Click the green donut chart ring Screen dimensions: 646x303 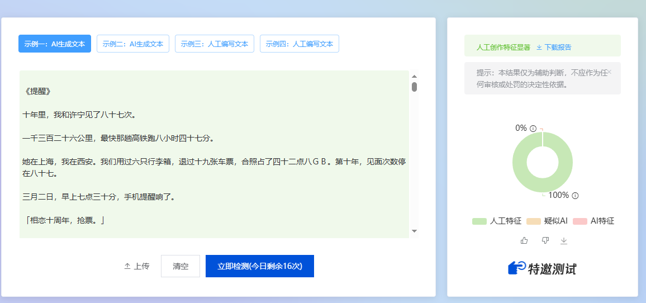point(520,162)
